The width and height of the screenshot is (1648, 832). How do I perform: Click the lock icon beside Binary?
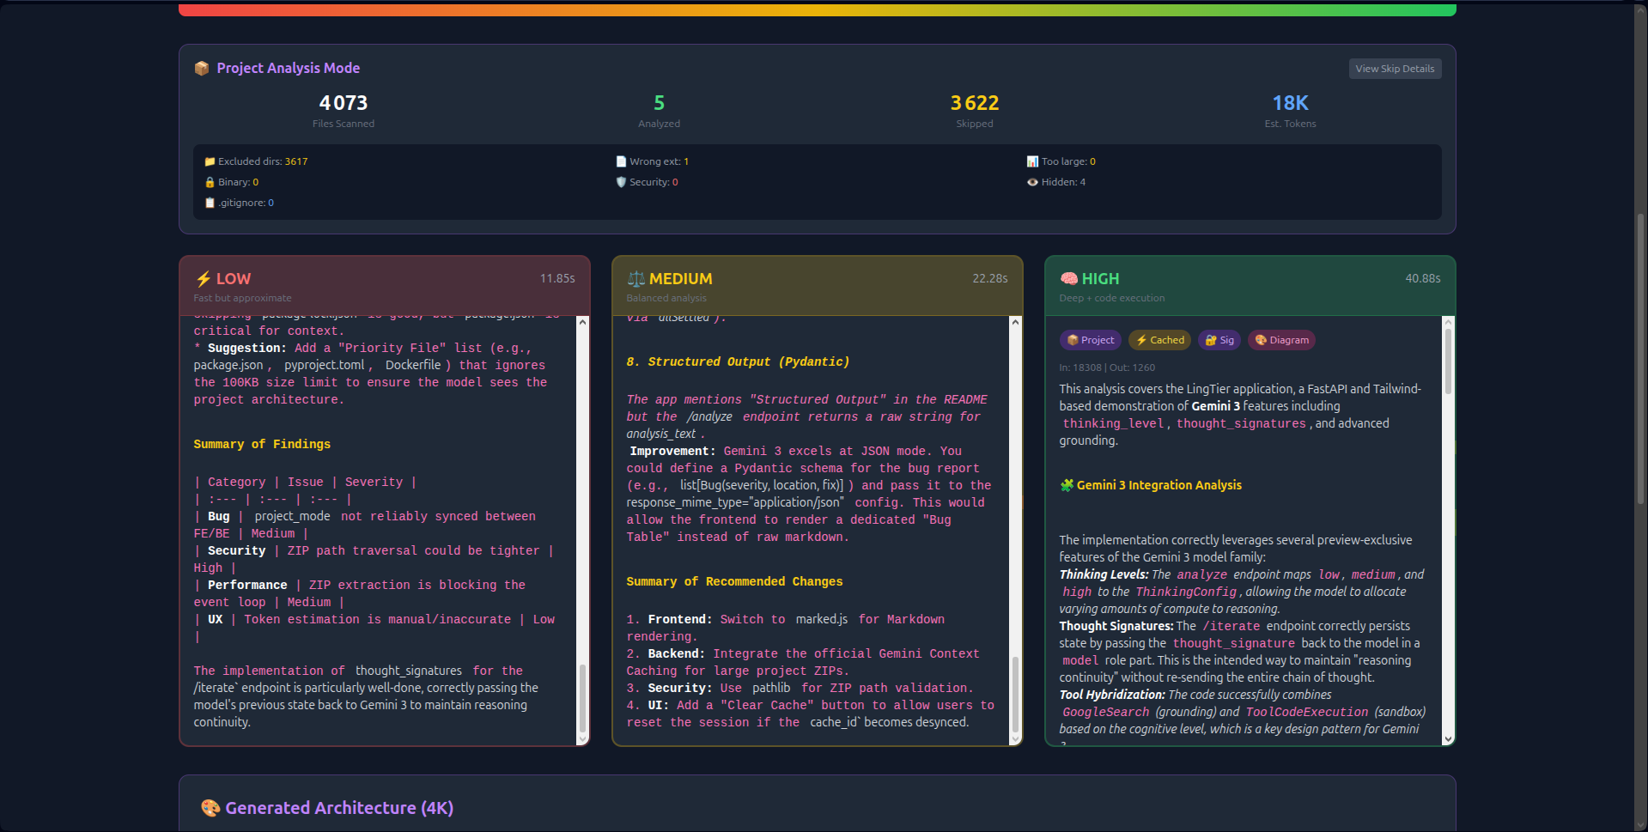pyautogui.click(x=210, y=182)
